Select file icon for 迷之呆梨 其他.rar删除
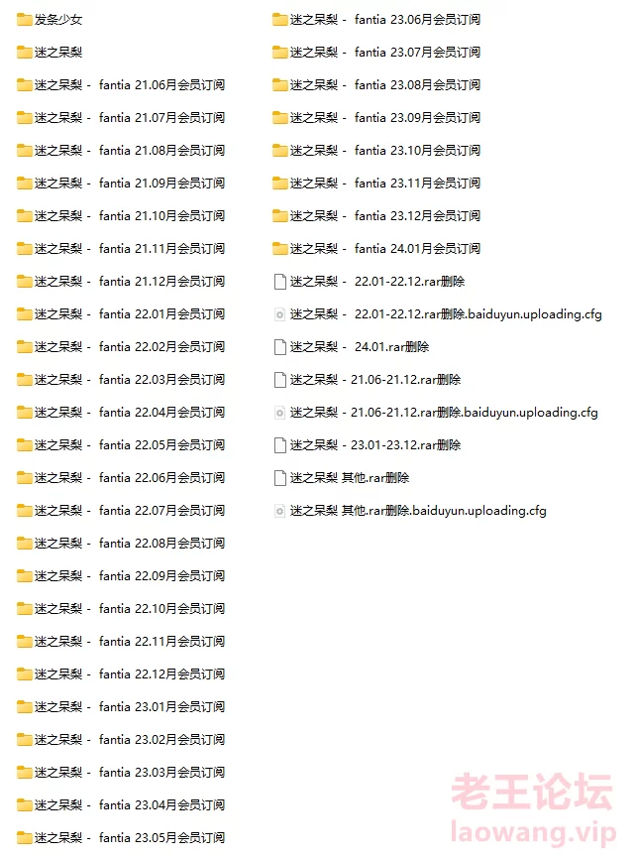636x857 pixels. (280, 478)
